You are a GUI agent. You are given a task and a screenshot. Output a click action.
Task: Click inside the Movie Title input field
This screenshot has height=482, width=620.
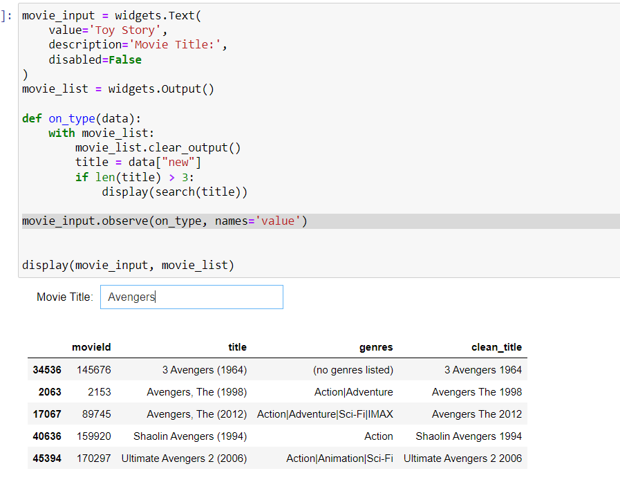[190, 297]
